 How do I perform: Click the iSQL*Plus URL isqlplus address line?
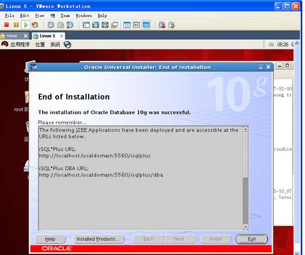[95, 155]
